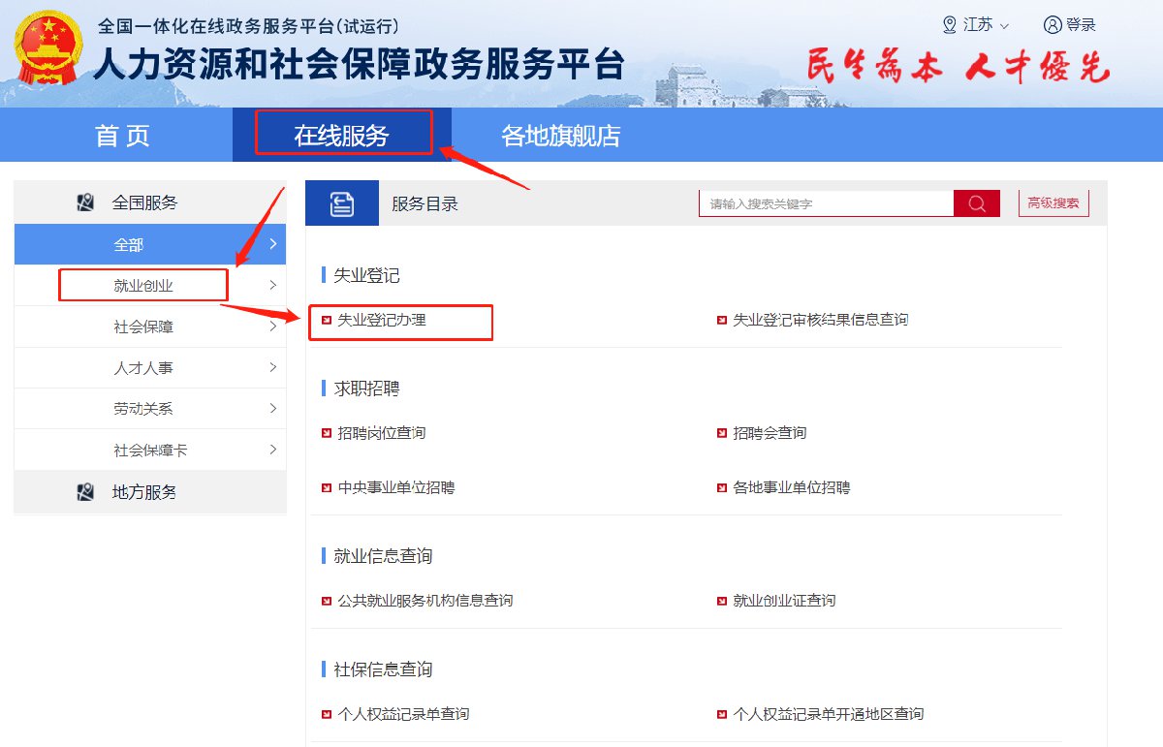
Task: Expand chevron on the 社会保障卡 row
Action: click(x=273, y=450)
